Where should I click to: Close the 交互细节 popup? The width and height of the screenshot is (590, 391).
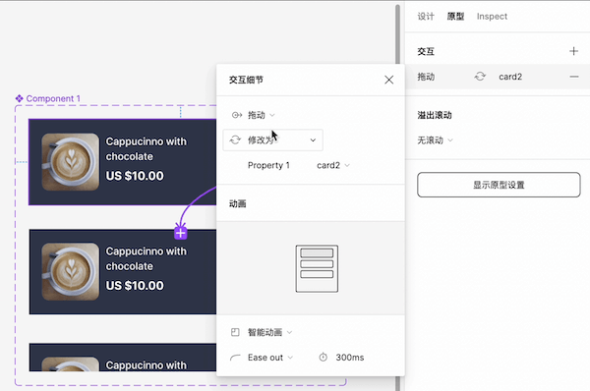click(389, 80)
